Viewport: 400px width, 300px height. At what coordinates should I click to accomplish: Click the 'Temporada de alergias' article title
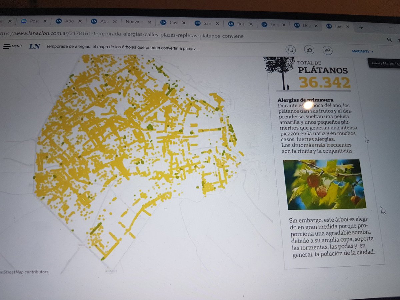click(x=123, y=47)
